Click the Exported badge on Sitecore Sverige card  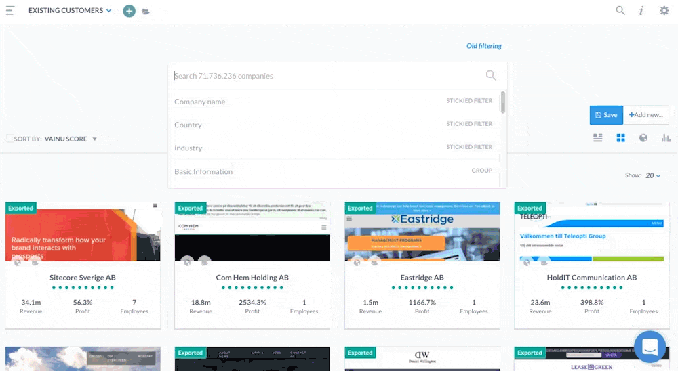coord(21,208)
